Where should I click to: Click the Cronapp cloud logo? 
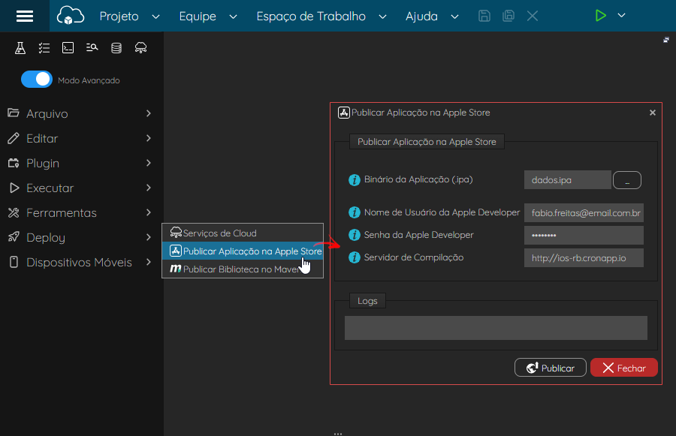coord(71,16)
